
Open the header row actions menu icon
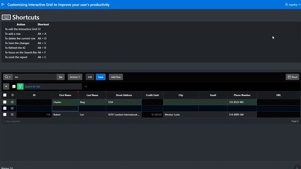coord(13,95)
